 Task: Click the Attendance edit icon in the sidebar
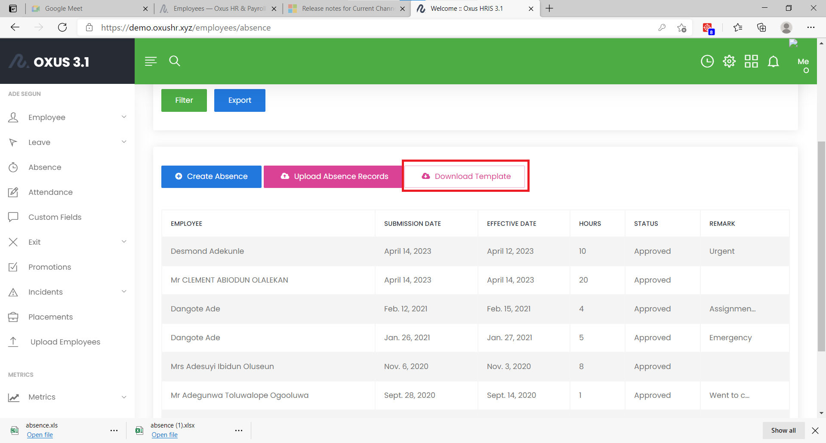coord(13,192)
